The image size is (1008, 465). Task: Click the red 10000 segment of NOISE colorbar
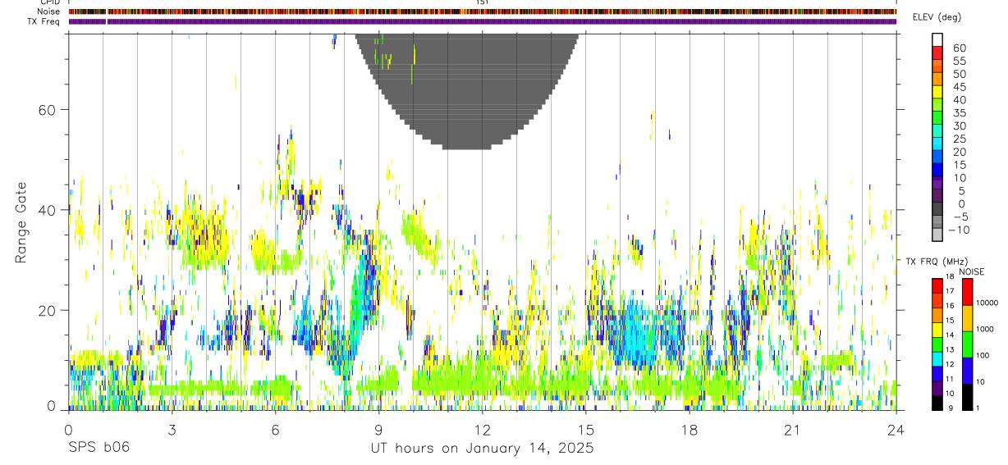967,292
